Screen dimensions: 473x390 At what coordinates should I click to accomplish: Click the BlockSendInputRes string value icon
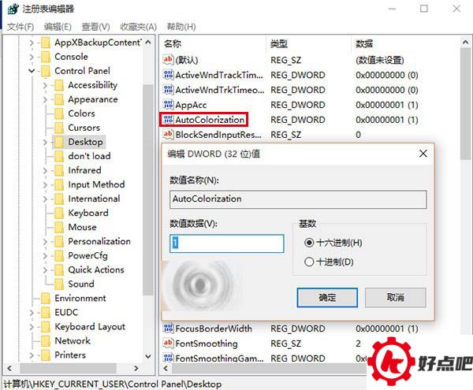[x=168, y=134]
